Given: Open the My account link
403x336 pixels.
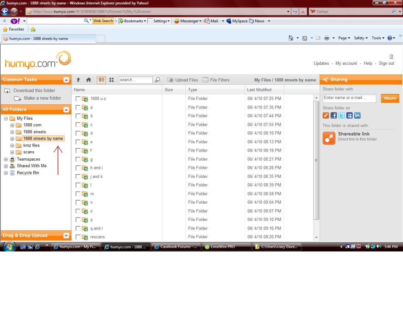Looking at the screenshot, I should pos(346,63).
